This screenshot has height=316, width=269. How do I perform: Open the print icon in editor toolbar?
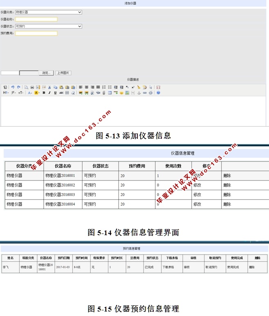click(32, 87)
